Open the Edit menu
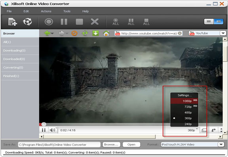228x157 pixels. [x=26, y=11]
